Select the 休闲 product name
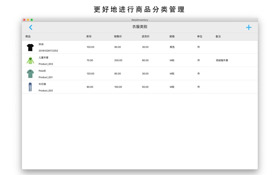The height and width of the screenshot is (175, 280). coord(41,44)
